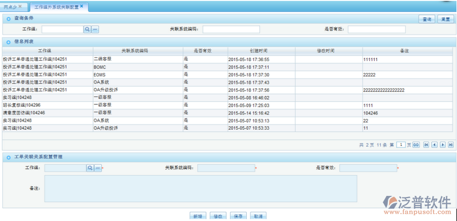
Task: Clear query 工作组 field with minus icon
Action: click(x=95, y=29)
